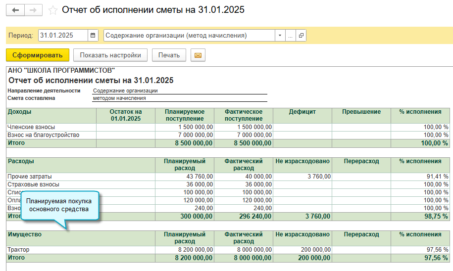Screen dimensions: 453x271
Task: Select Трактор unspent amount 200 000,00
Action: tap(302, 250)
